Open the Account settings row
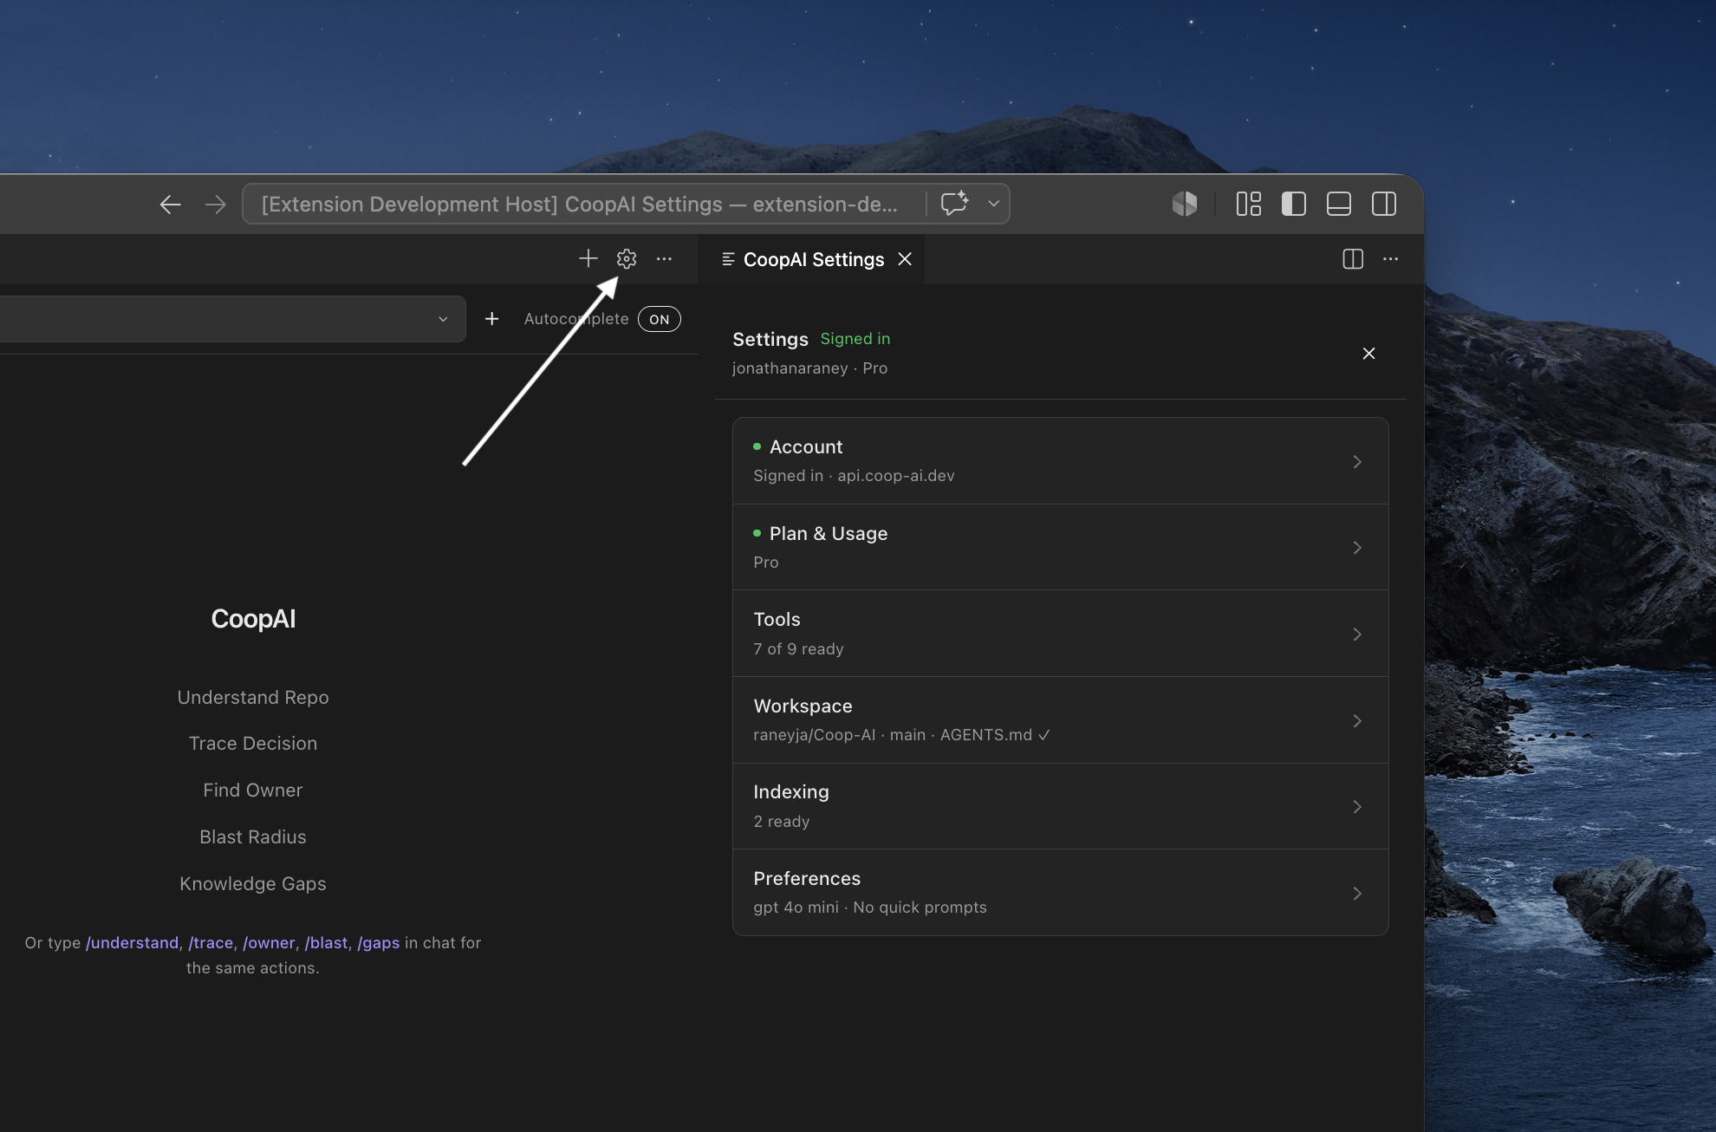This screenshot has height=1132, width=1716. click(x=1061, y=461)
